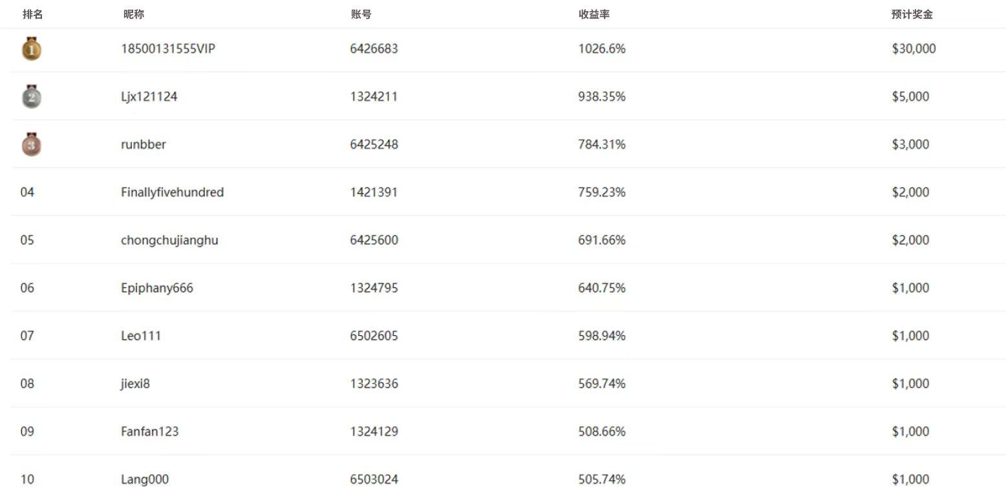Click the runbber nickname
The height and width of the screenshot is (502, 1006).
pyautogui.click(x=144, y=144)
